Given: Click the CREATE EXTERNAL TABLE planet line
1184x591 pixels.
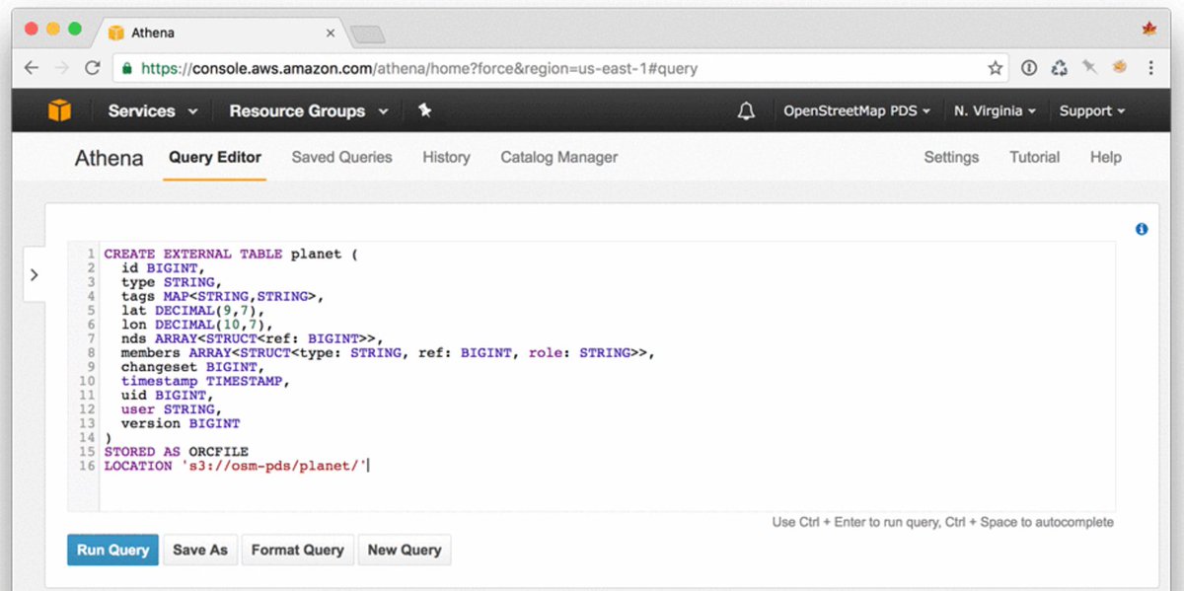Looking at the screenshot, I should click(231, 254).
